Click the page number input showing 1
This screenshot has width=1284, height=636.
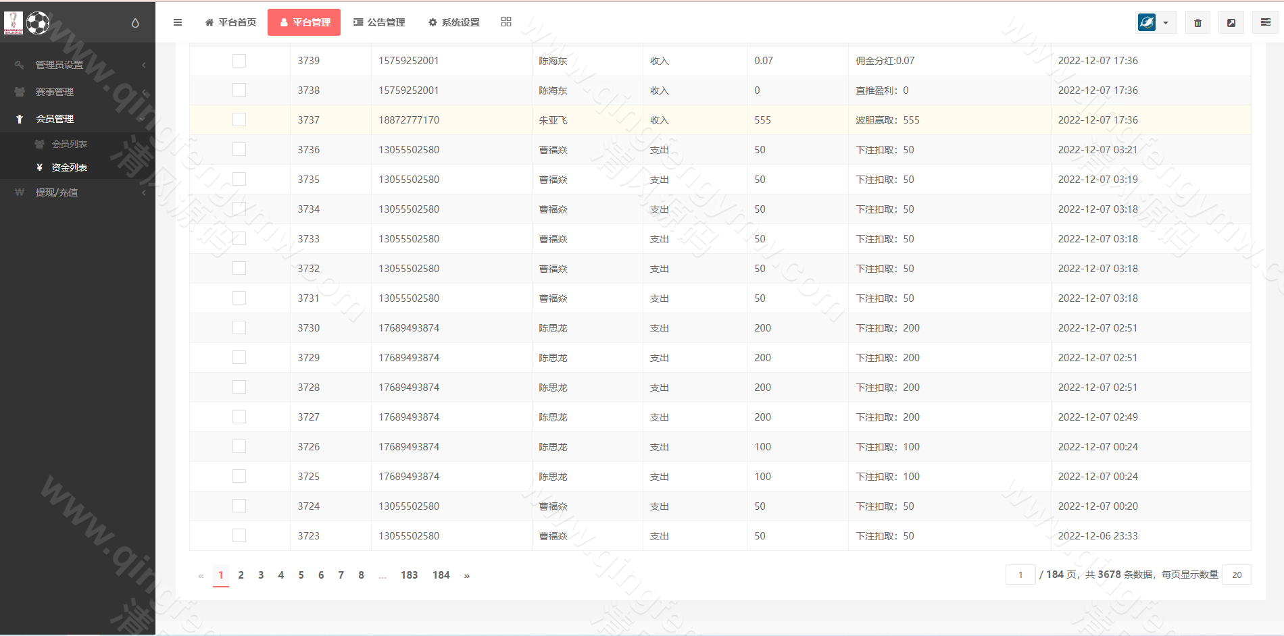tap(1020, 575)
